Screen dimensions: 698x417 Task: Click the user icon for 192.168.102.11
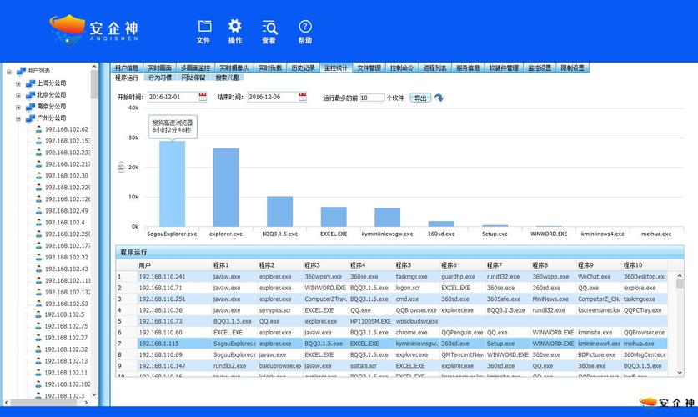pos(38,372)
